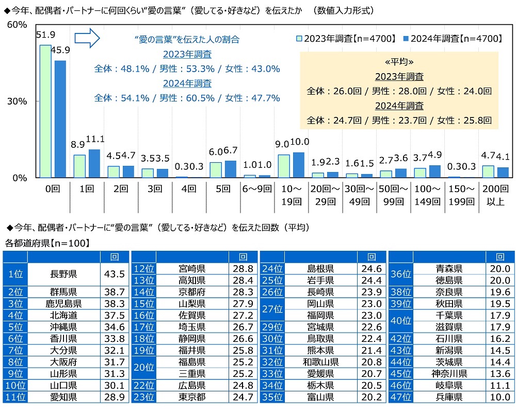Select the 200回以上 axis category label
The height and width of the screenshot is (413, 516).
coord(495,195)
